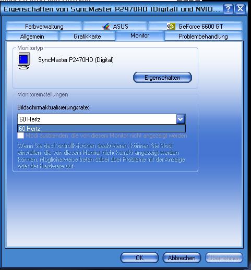
Task: Click the greyed Übernehmen button
Action: point(224,258)
